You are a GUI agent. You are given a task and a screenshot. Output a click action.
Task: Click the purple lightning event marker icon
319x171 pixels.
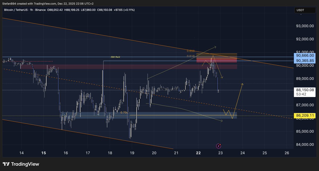point(218,146)
